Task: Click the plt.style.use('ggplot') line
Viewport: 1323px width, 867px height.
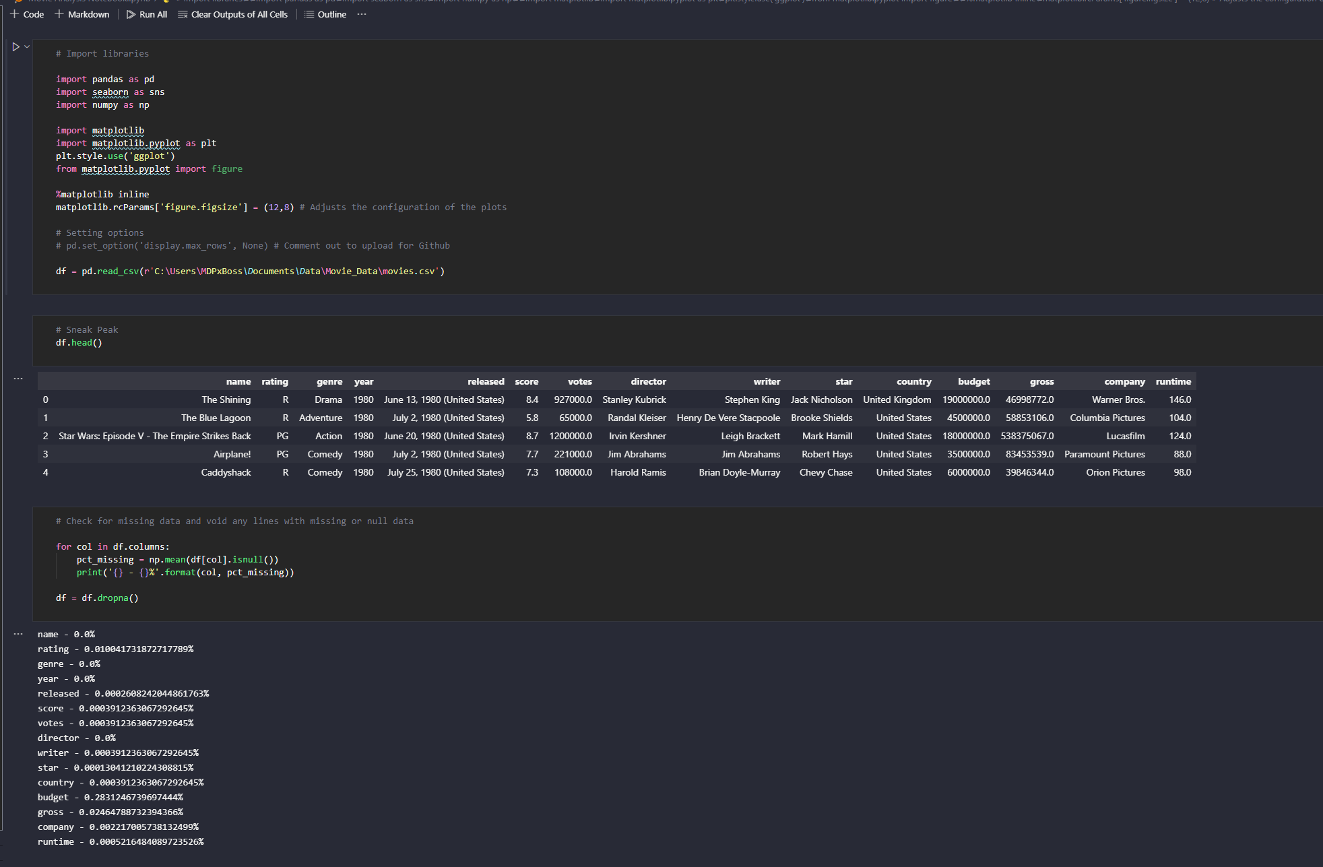Action: coord(115,156)
